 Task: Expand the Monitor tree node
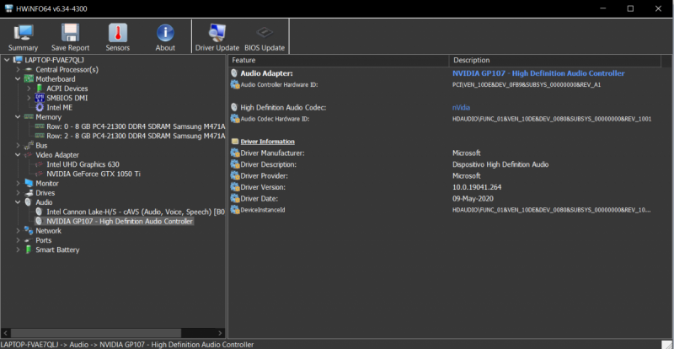click(x=18, y=183)
